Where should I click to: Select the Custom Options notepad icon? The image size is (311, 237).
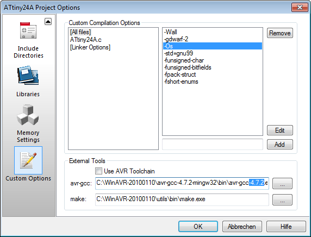pos(28,160)
